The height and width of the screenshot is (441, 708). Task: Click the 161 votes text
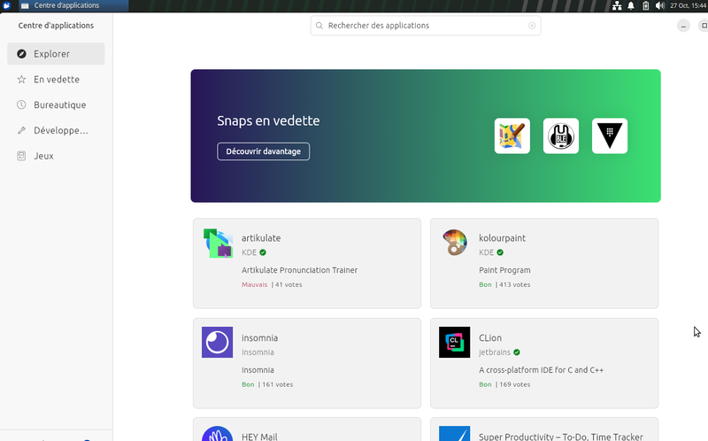(x=278, y=384)
